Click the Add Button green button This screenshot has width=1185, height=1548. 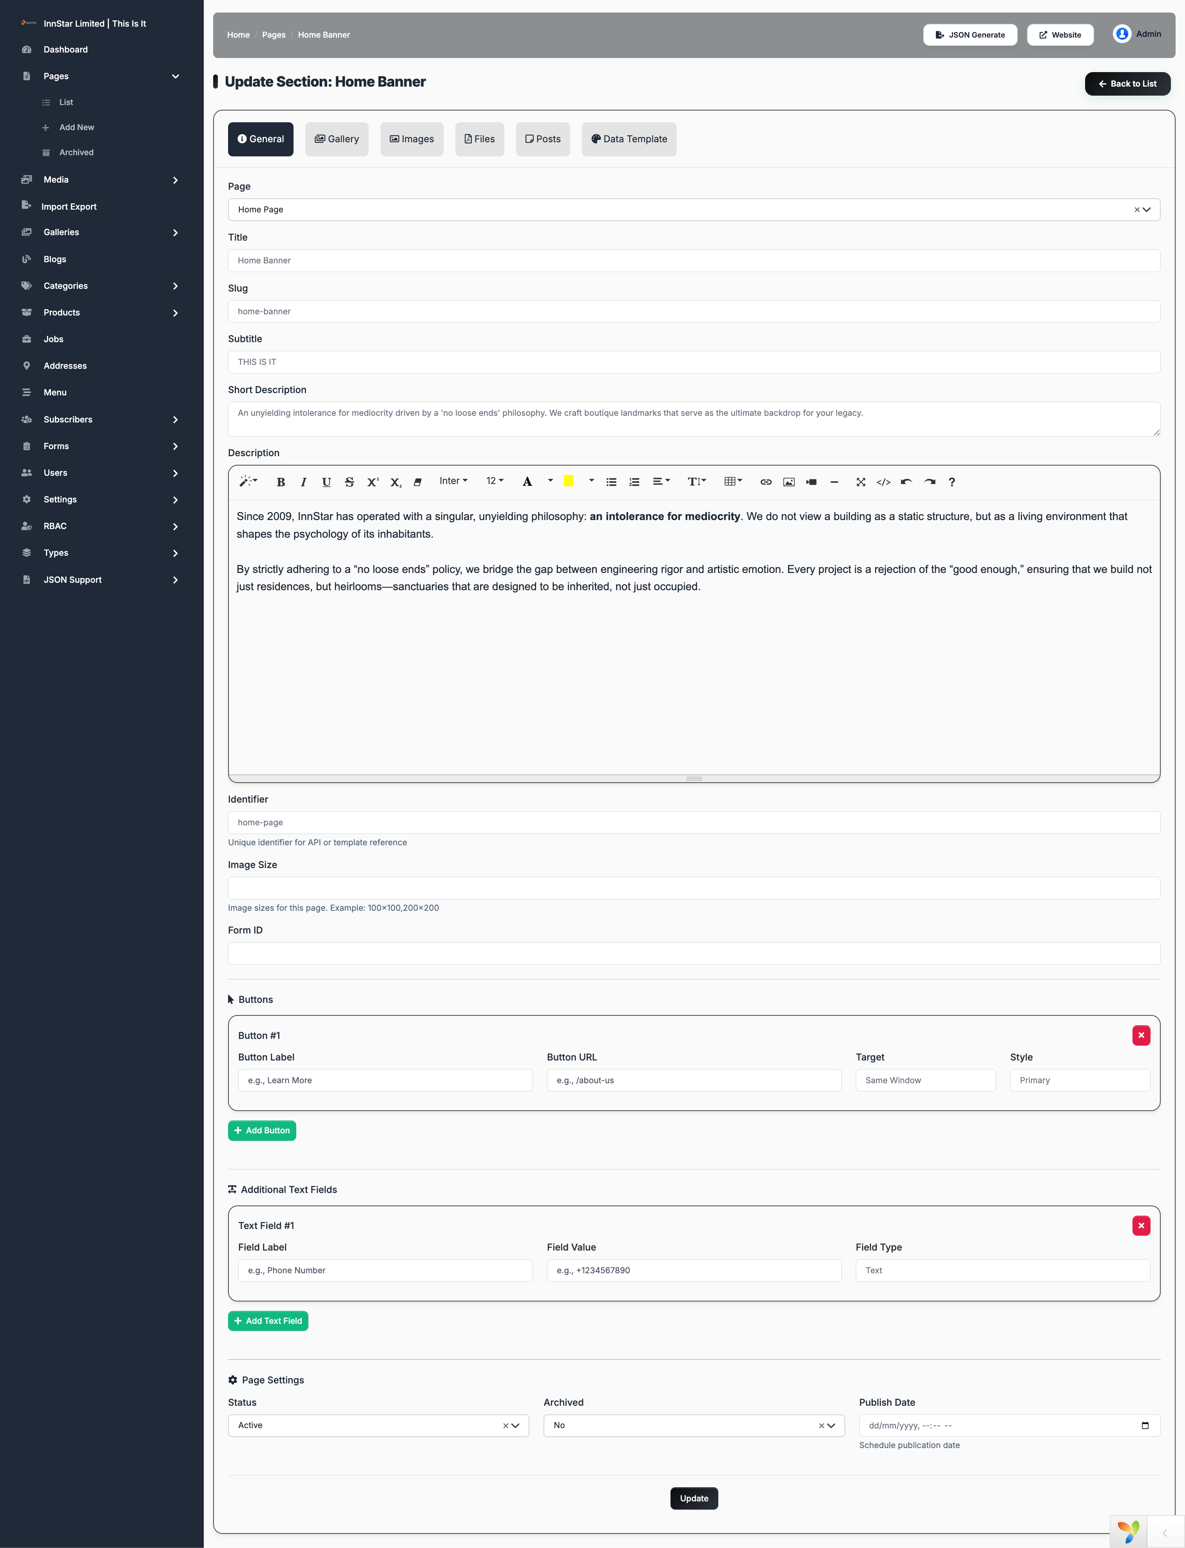262,1131
